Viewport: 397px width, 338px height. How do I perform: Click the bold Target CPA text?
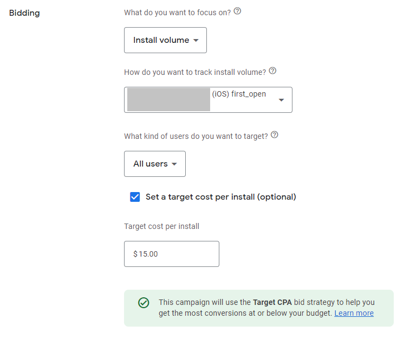[271, 302]
